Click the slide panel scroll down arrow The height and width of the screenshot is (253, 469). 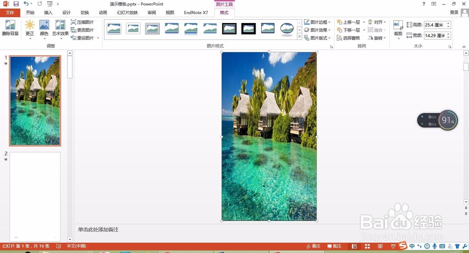pyautogui.click(x=70, y=239)
